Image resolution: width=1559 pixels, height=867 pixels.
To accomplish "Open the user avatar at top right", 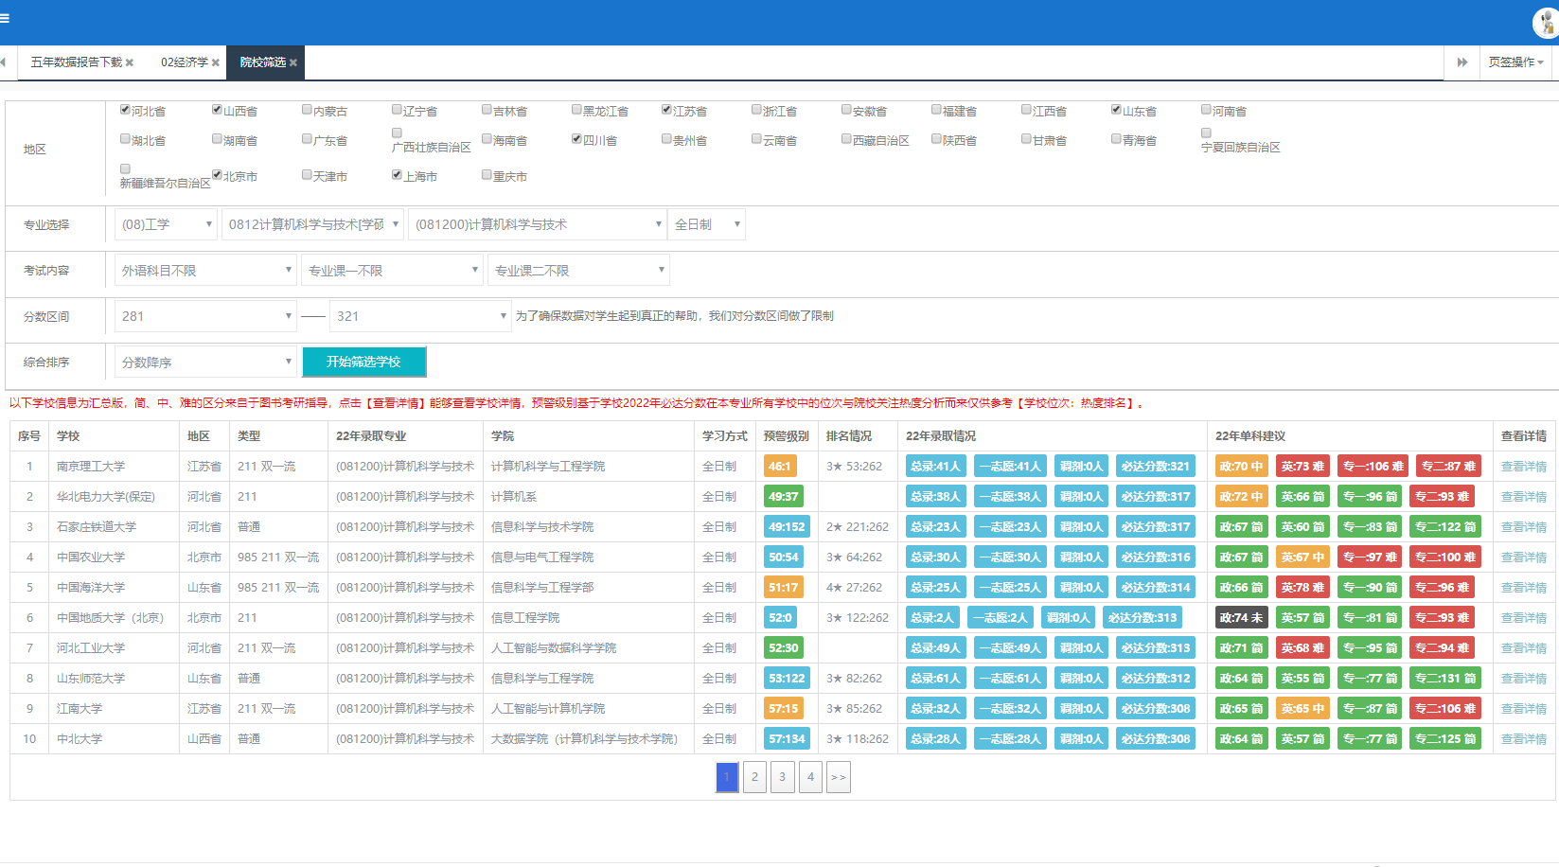I will click(x=1547, y=23).
